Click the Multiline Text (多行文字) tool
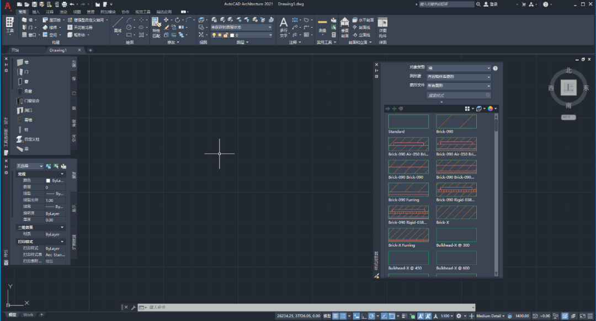Image resolution: width=596 pixels, height=321 pixels. [x=284, y=28]
